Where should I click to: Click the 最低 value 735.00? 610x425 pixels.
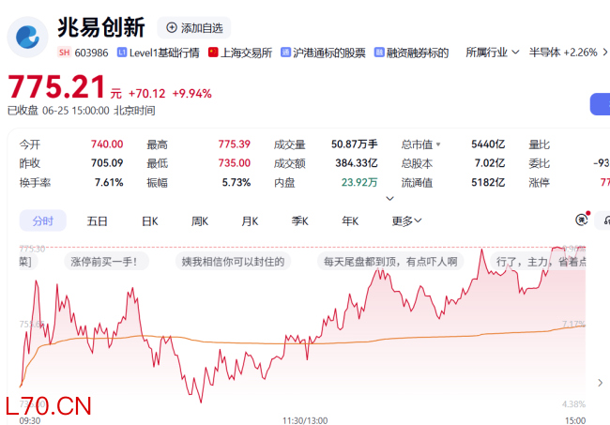[235, 163]
